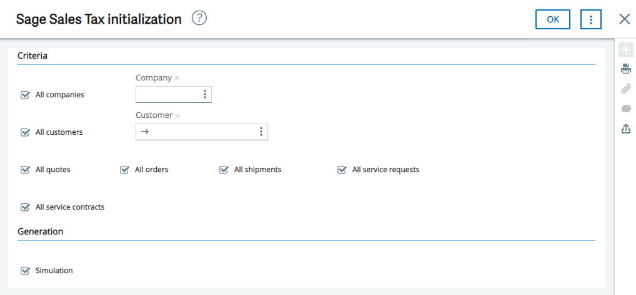Toggle the All orders checkbox

point(124,170)
